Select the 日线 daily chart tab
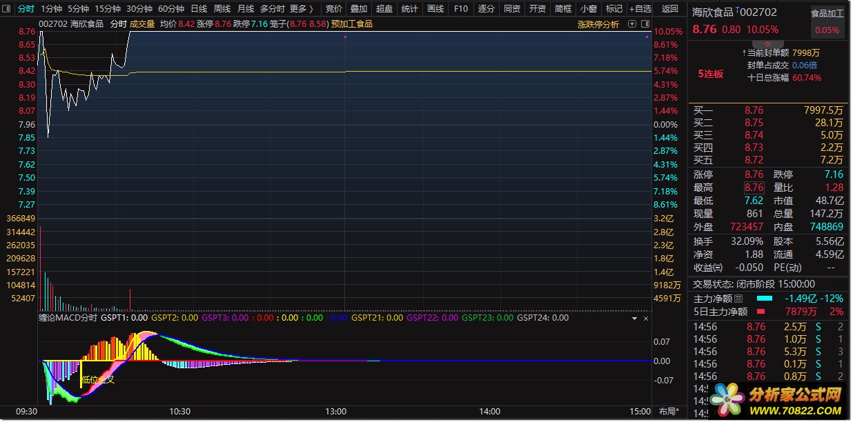The image size is (853, 422). [x=198, y=9]
